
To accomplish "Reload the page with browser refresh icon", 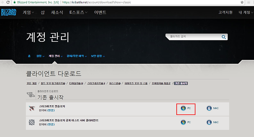I will click(8, 2).
